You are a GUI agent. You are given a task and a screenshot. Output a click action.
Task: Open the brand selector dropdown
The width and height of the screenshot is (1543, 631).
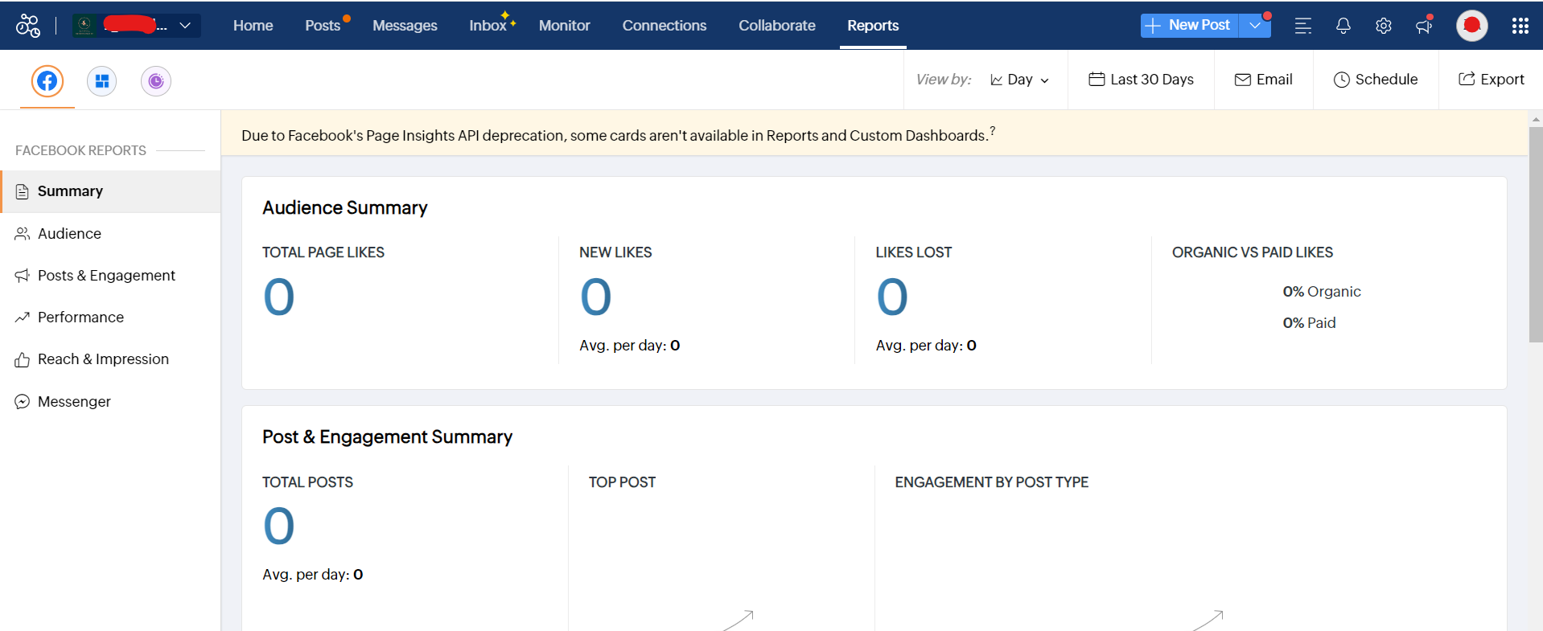(136, 26)
